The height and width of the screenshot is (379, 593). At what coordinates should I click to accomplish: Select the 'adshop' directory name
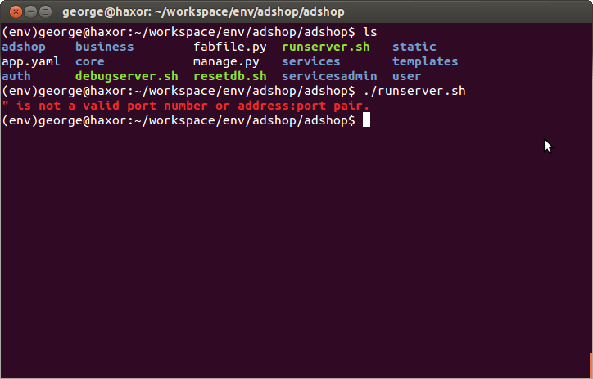tap(24, 47)
